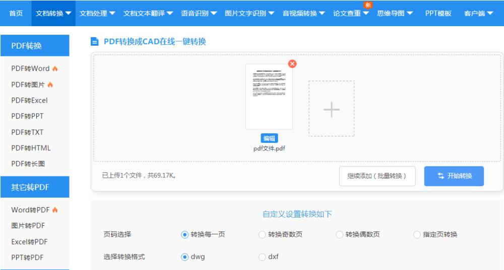Open the PDF转换 sidebar section header
504x270 pixels.
point(35,46)
